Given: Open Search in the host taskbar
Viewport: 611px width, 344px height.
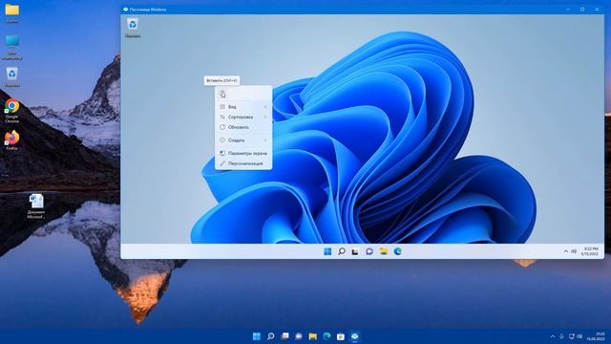Looking at the screenshot, I should click(270, 336).
